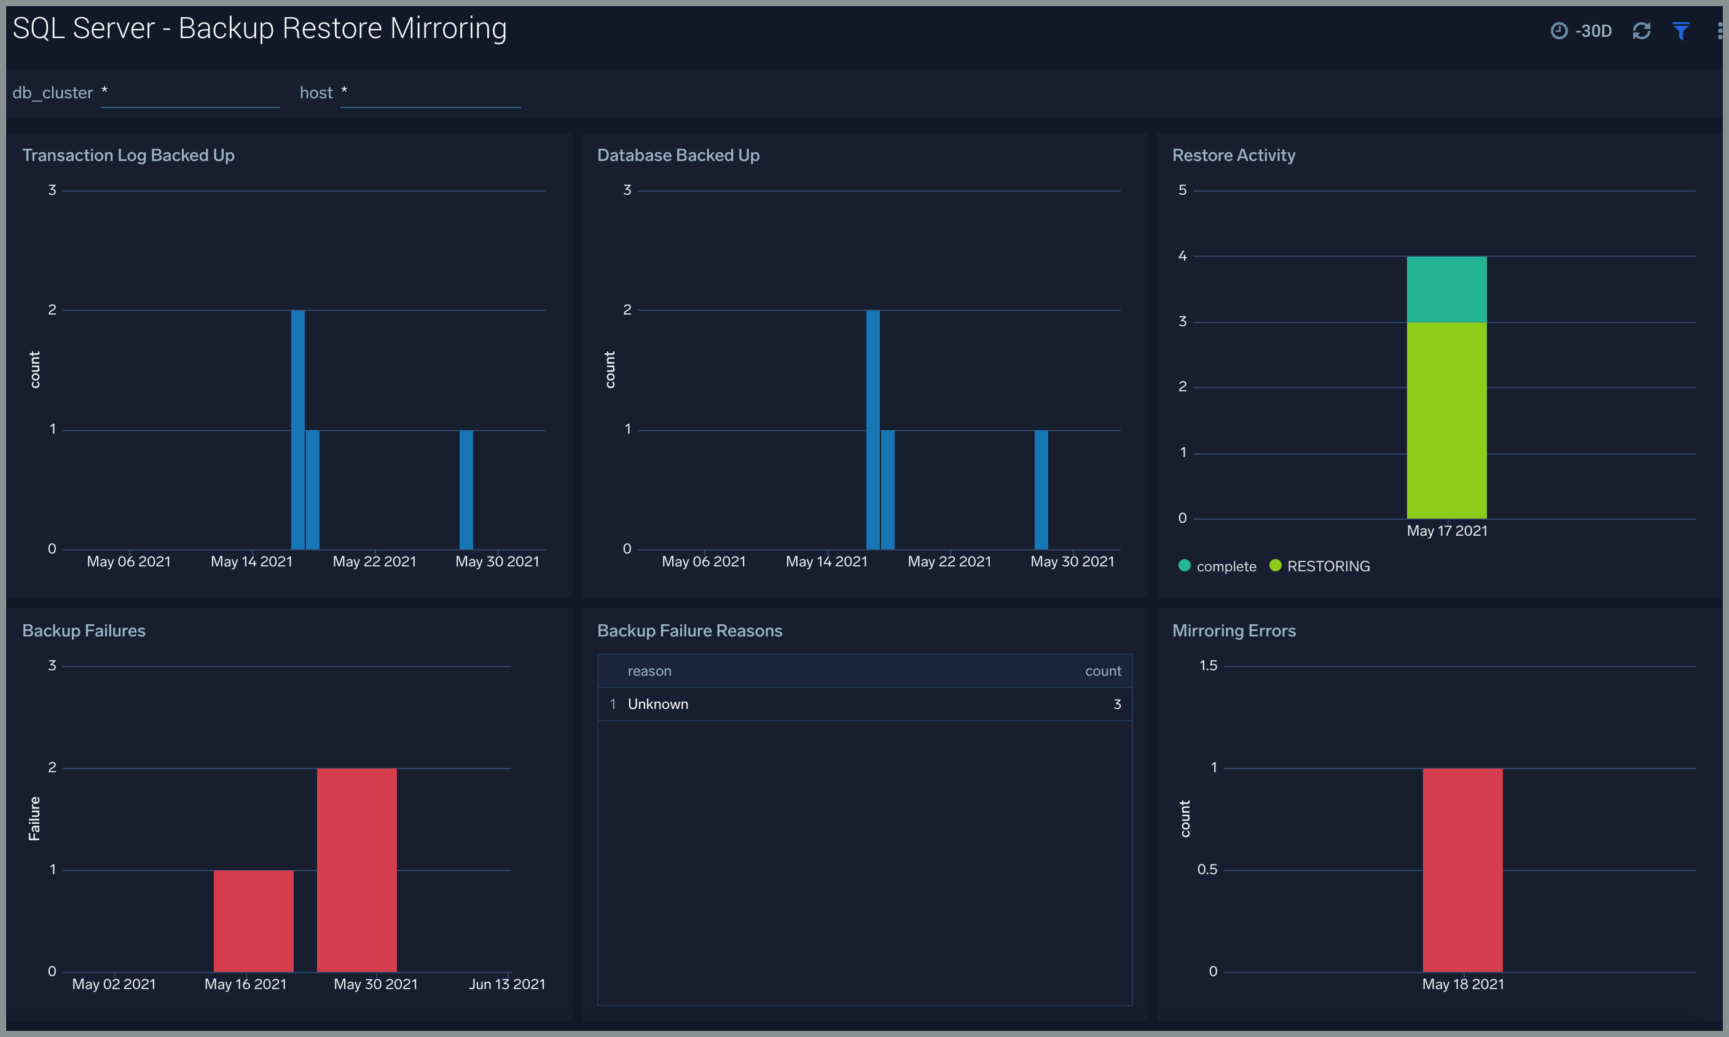The width and height of the screenshot is (1729, 1037).
Task: Click the rightmost bar in Transaction Log chart
Action: (x=466, y=490)
